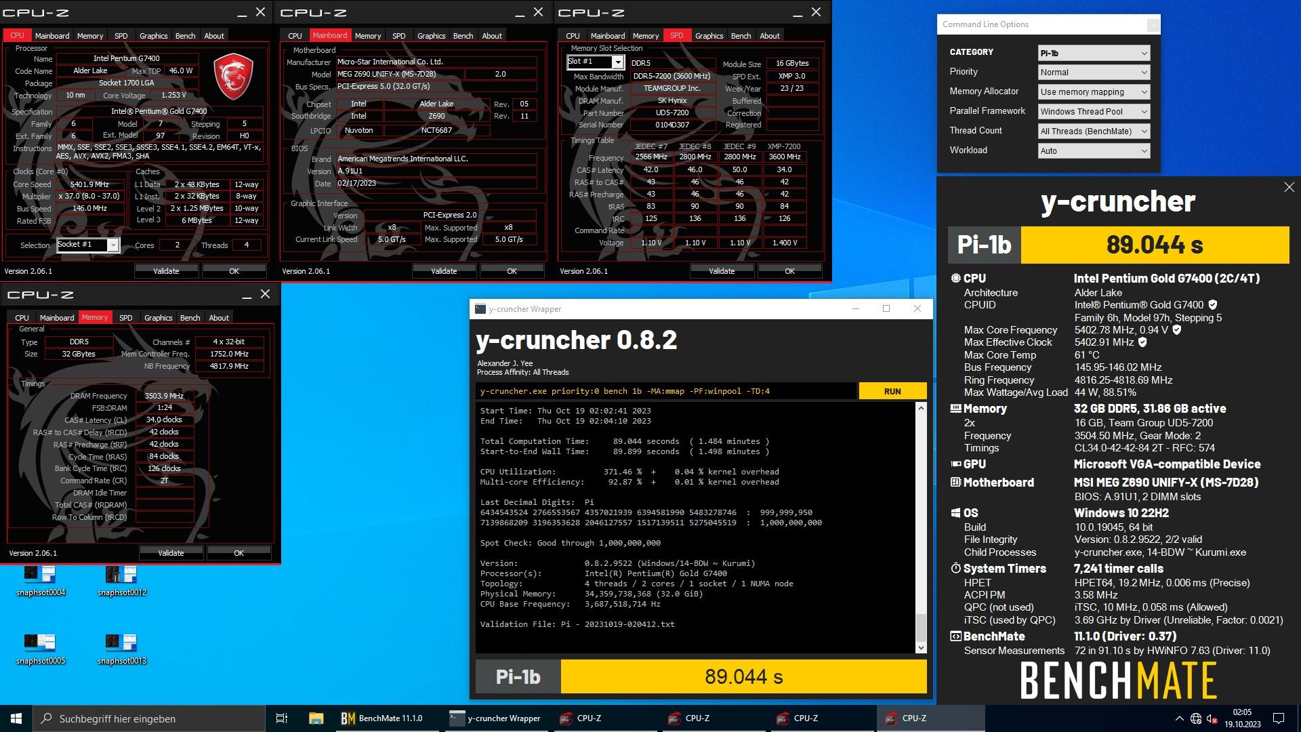Expand the Thread Count dropdown
This screenshot has width=1301, height=732.
pos(1094,131)
